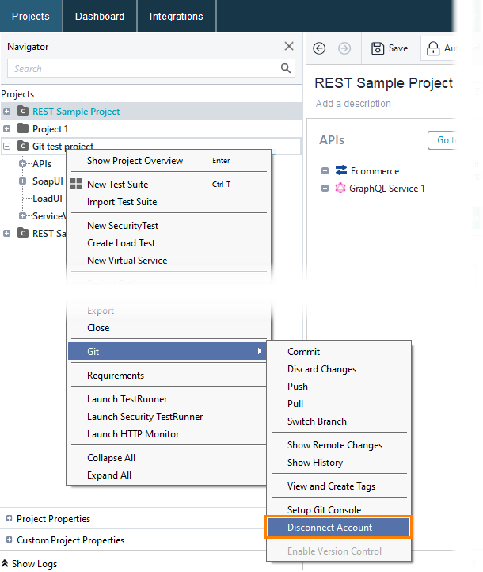Switch to the Dashboard tab
This screenshot has height=572, width=483.
click(100, 17)
